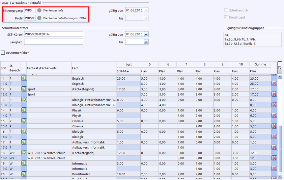This screenshot has height=180, width=284.
Task: Click red X for Informatik sub-row
Action: 274,168
